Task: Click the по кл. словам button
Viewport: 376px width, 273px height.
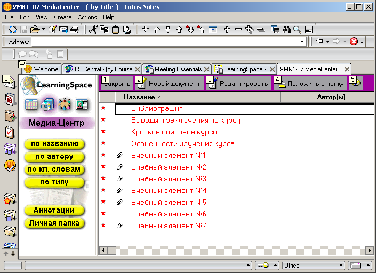Action: 54,170
